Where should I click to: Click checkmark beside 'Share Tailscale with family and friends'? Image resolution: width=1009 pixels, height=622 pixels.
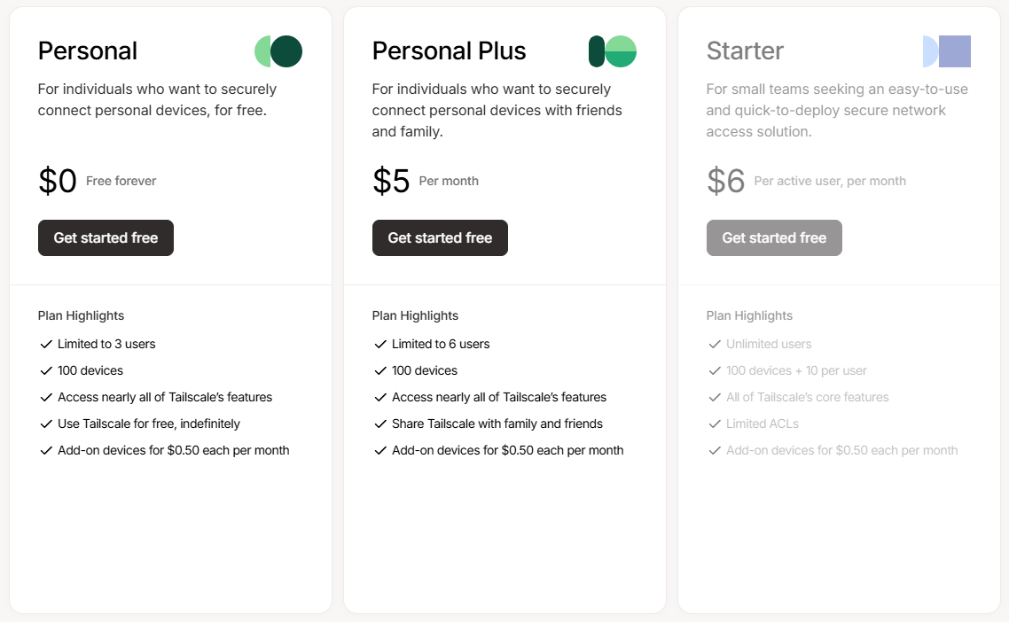380,424
